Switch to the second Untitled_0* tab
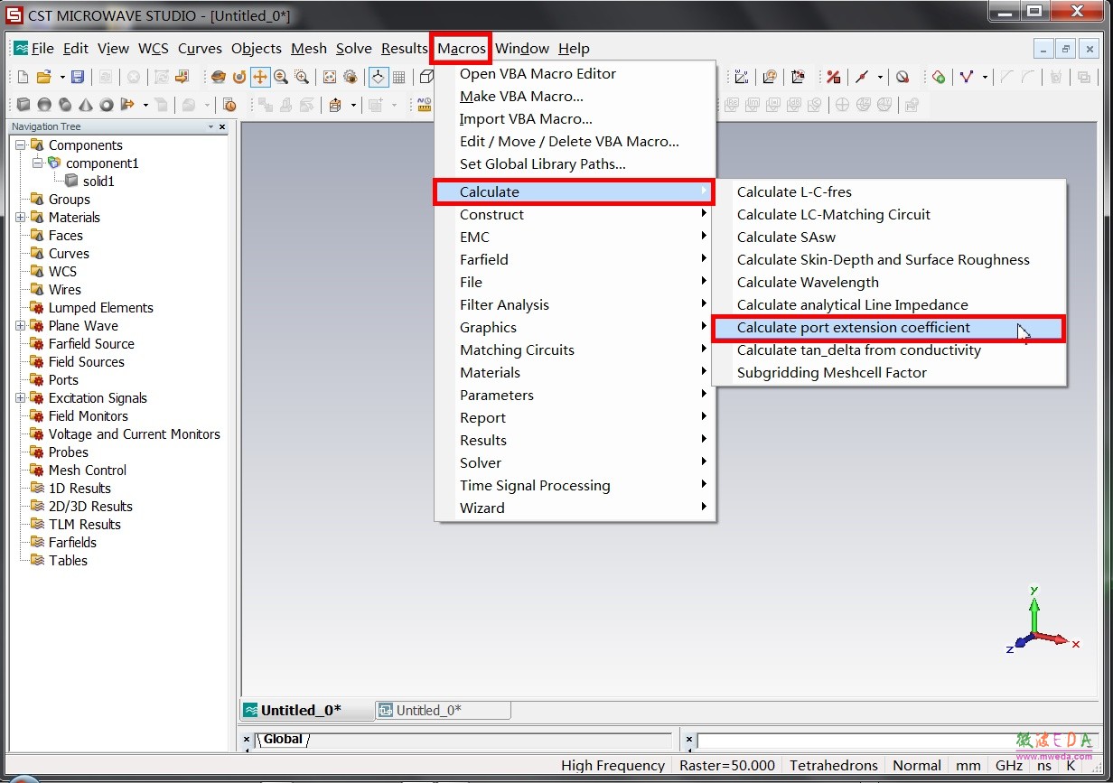The width and height of the screenshot is (1113, 783). [x=443, y=710]
